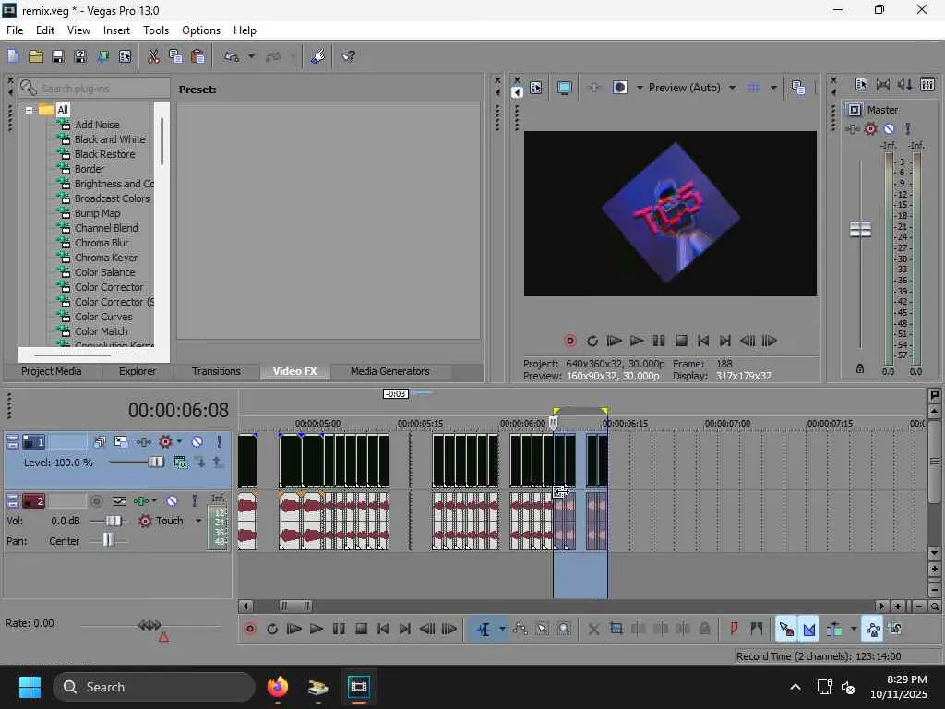
Task: Open the Options menu
Action: (200, 30)
